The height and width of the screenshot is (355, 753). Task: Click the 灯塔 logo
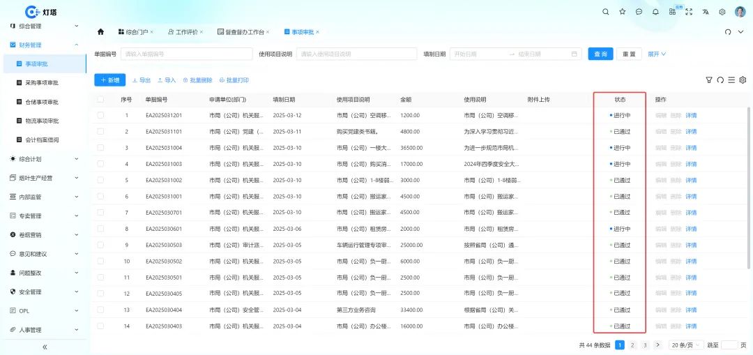pos(40,12)
